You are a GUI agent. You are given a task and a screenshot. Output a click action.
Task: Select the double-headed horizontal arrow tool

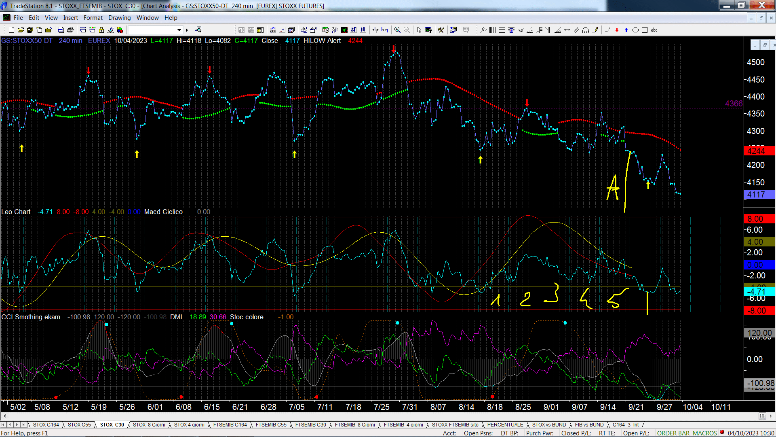(x=567, y=30)
